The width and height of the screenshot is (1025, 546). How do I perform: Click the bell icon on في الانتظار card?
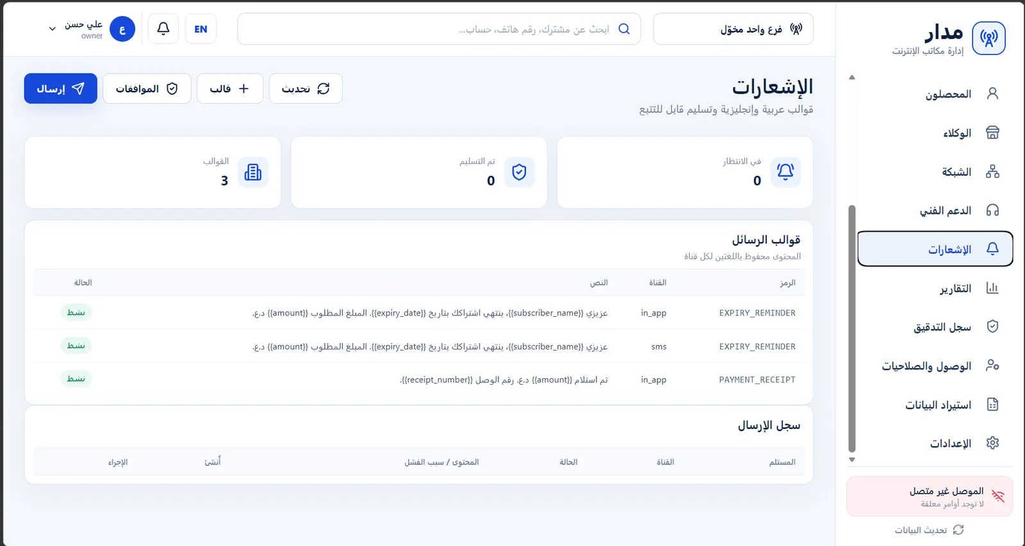pyautogui.click(x=785, y=172)
